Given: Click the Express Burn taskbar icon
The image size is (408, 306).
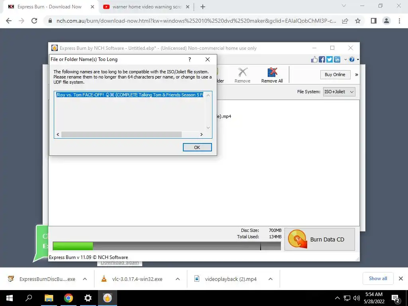Looking at the screenshot, I should pyautogui.click(x=108, y=298).
